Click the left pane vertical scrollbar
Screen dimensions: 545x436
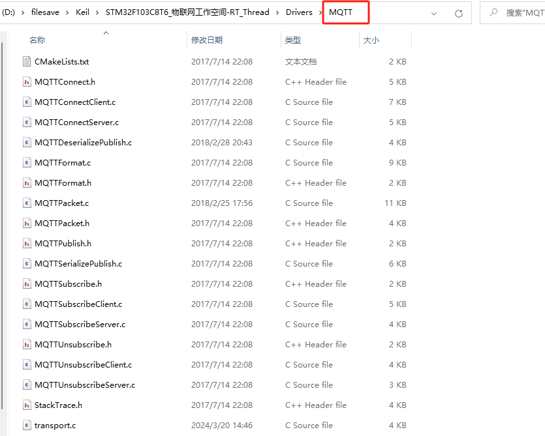(x=2, y=225)
